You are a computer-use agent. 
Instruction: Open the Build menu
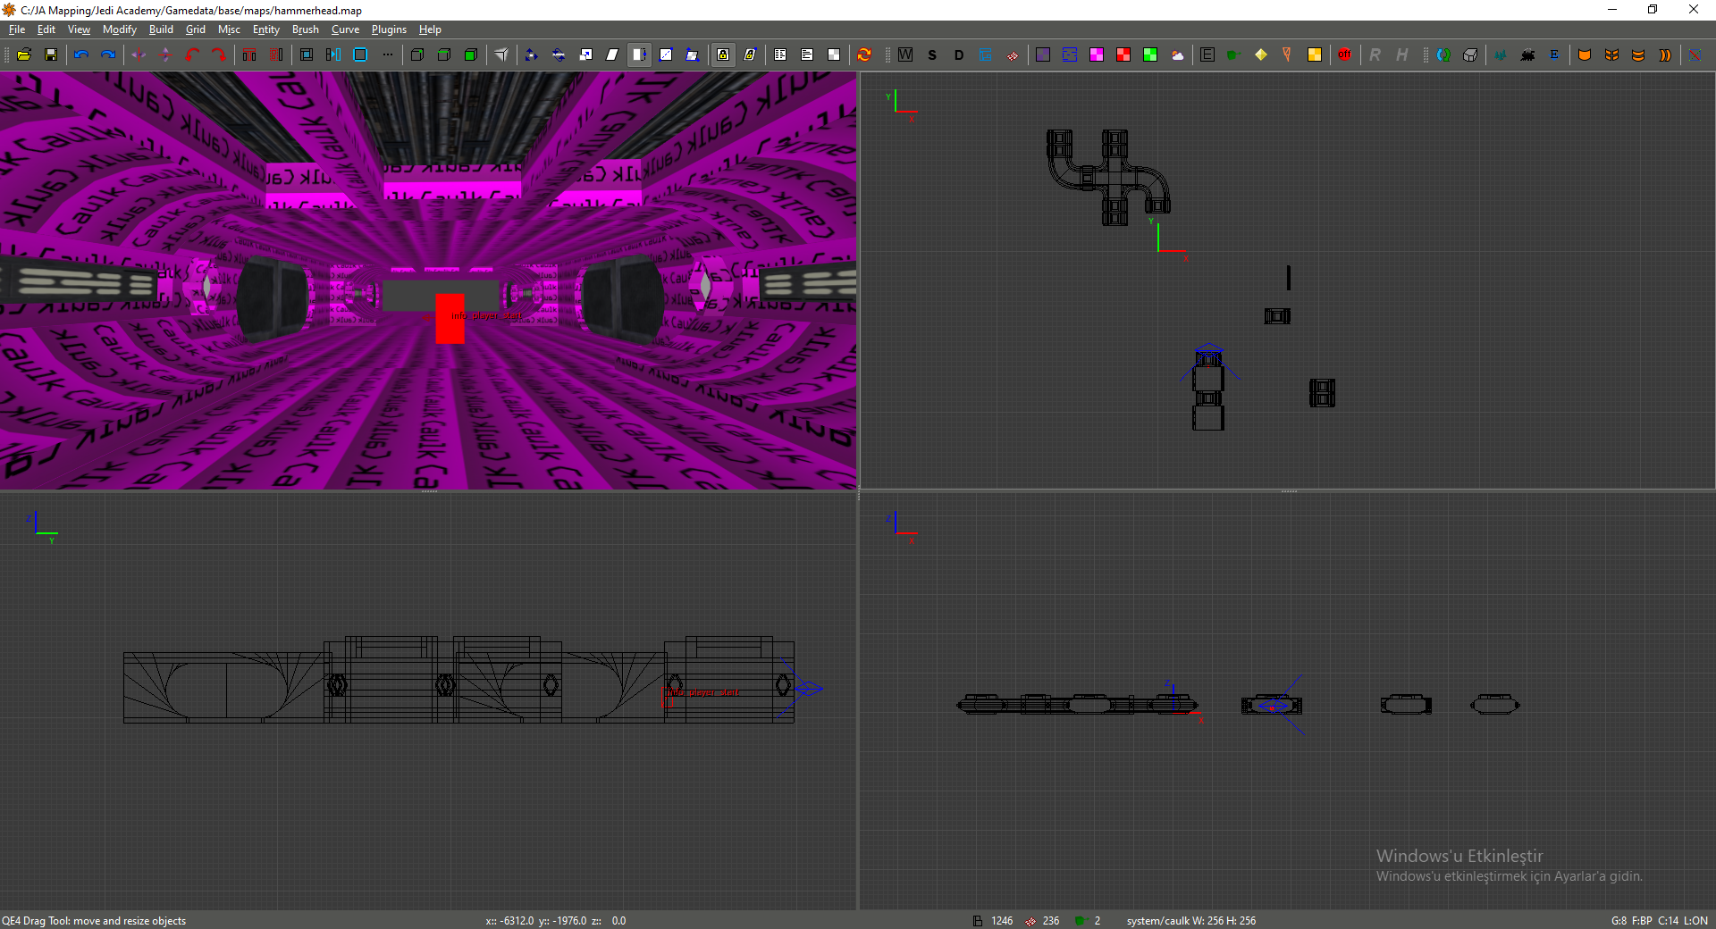[161, 29]
